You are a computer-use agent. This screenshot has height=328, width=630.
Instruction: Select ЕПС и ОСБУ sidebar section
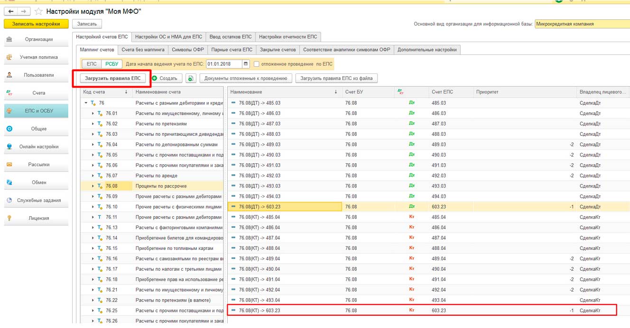[36, 111]
